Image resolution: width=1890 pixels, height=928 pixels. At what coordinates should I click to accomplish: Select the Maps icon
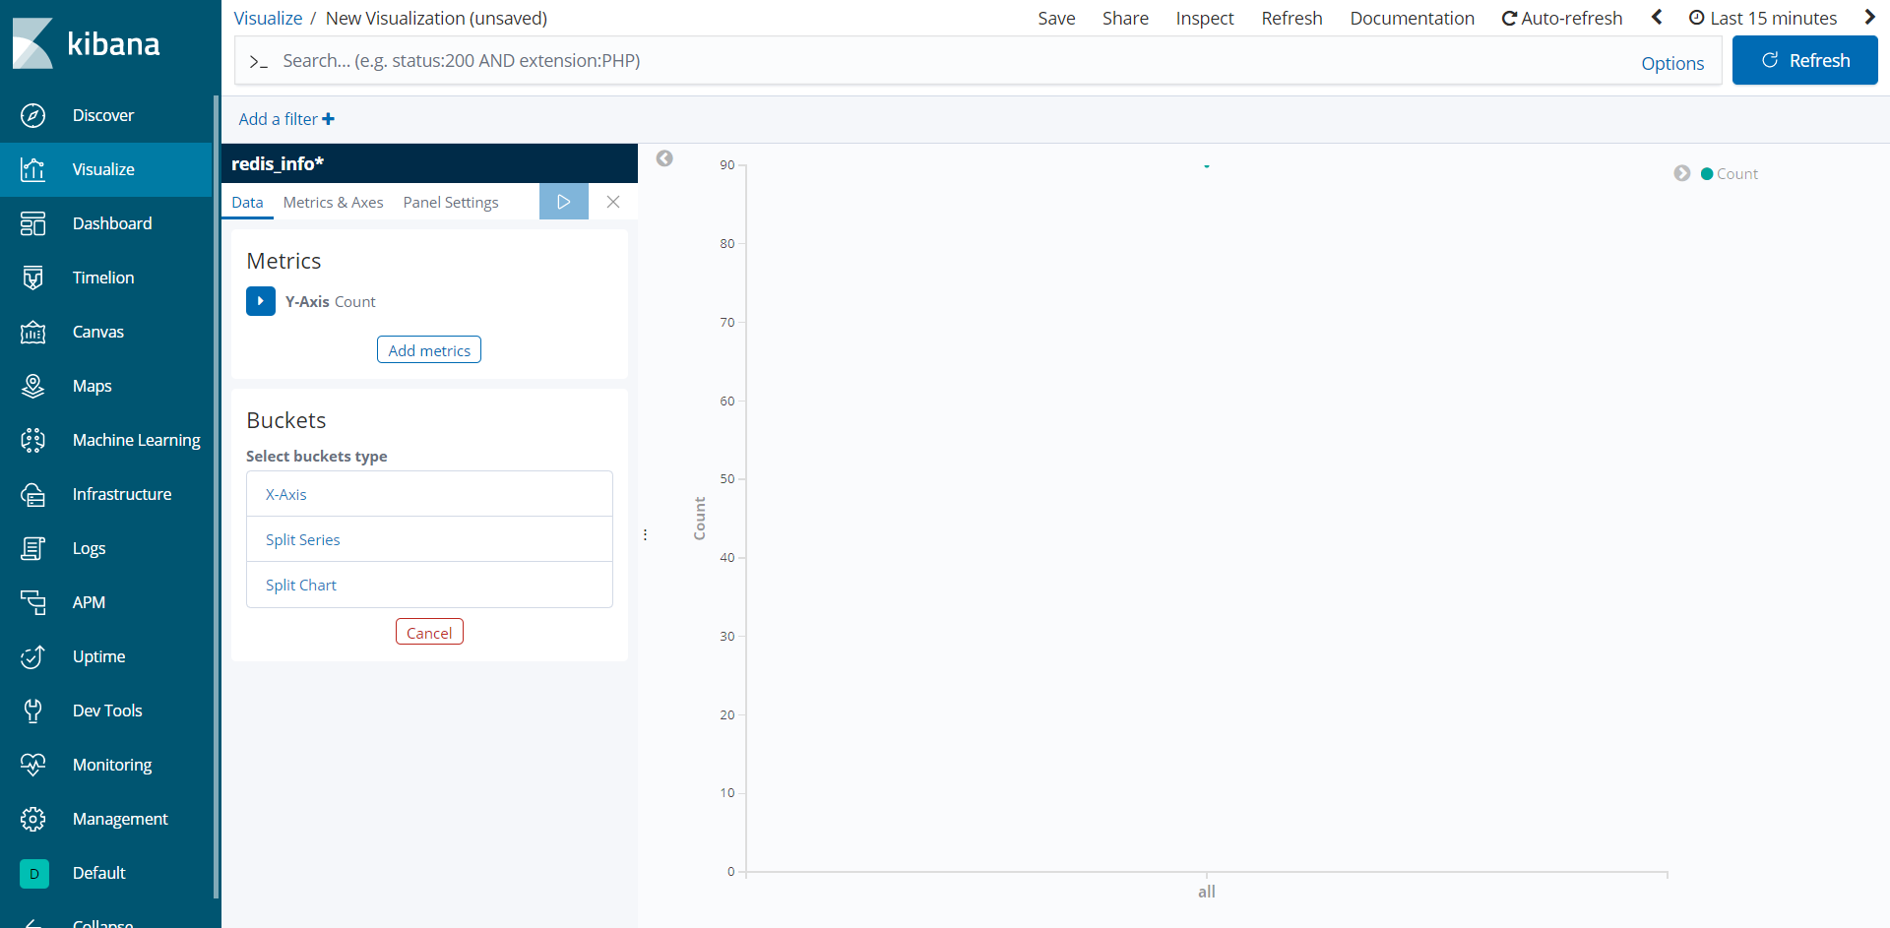coord(32,386)
